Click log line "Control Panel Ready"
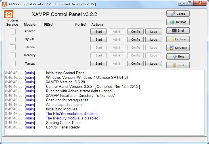 [x=63, y=127]
